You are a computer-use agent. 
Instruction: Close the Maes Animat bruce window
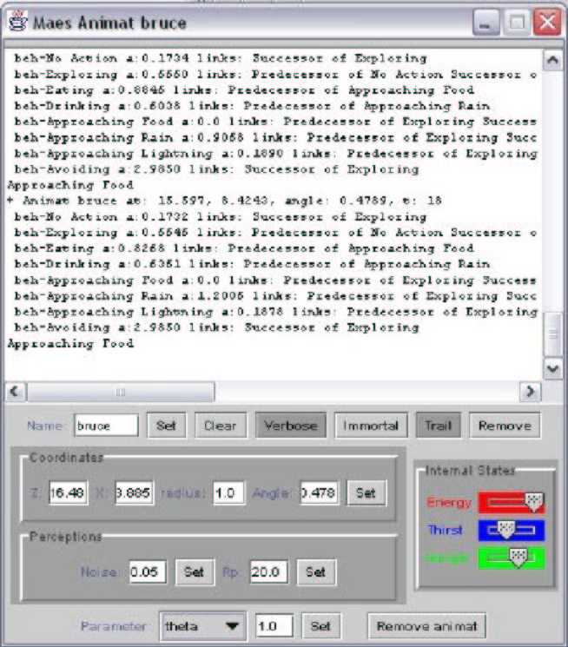click(x=547, y=23)
